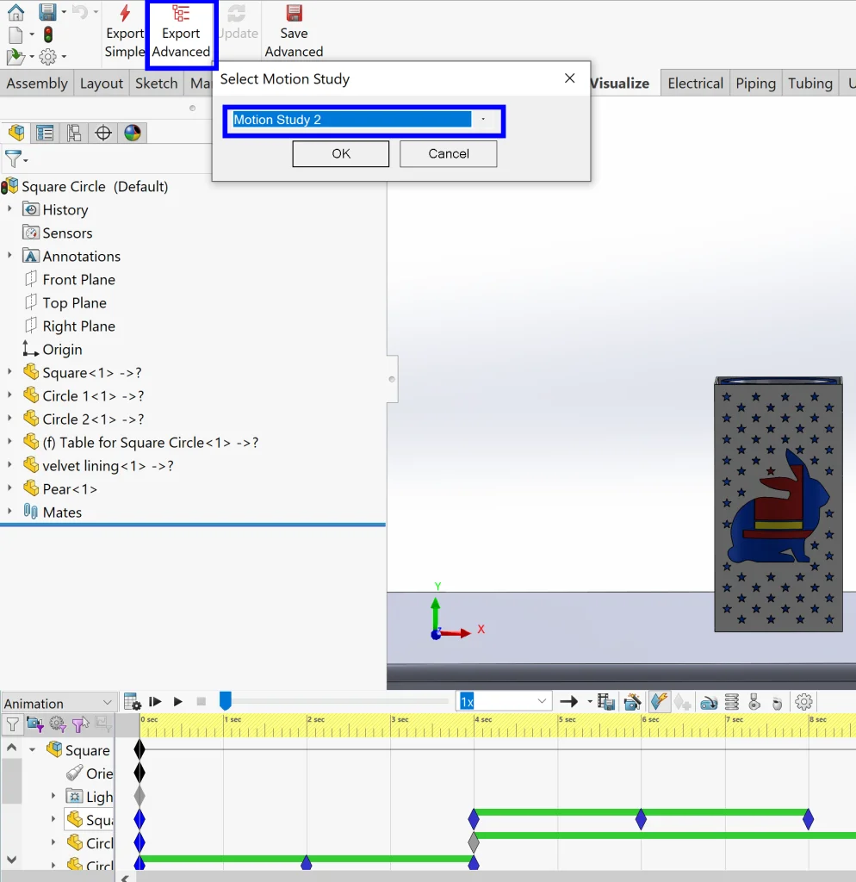Open Motion Study selection dropdown
This screenshot has height=882, width=856.
[x=483, y=119]
